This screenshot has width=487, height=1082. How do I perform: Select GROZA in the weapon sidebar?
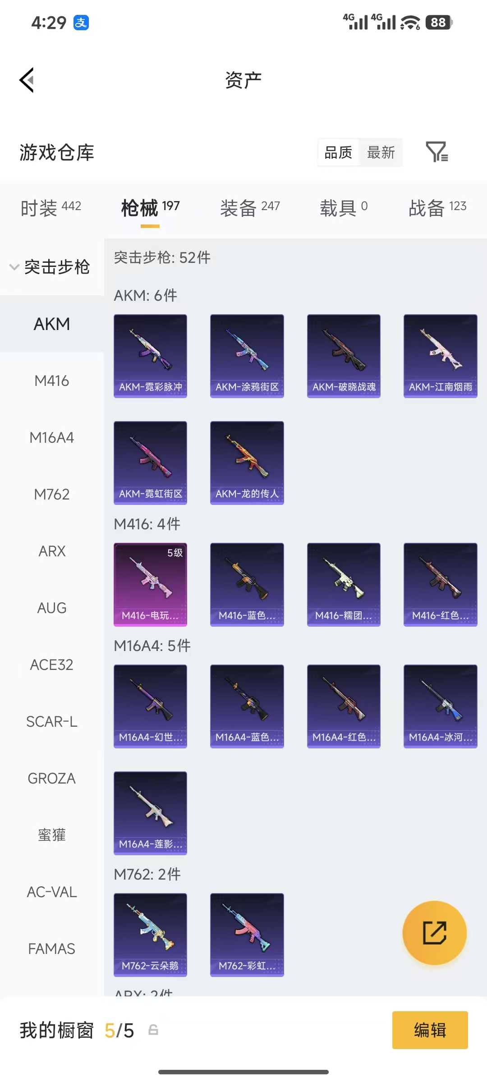pos(52,779)
